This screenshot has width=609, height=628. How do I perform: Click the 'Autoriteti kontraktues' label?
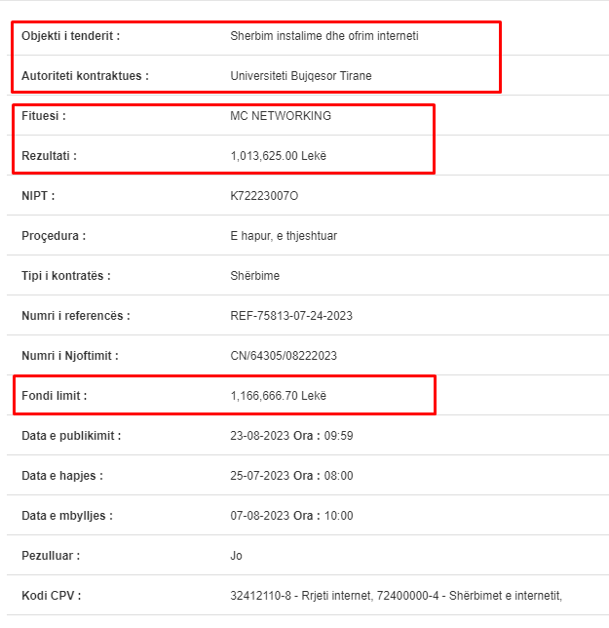pyautogui.click(x=85, y=76)
